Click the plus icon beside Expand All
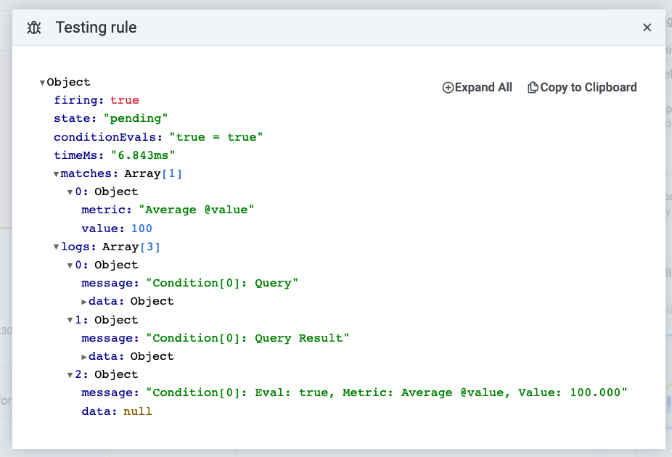Viewport: 672px width, 457px height. coord(448,87)
